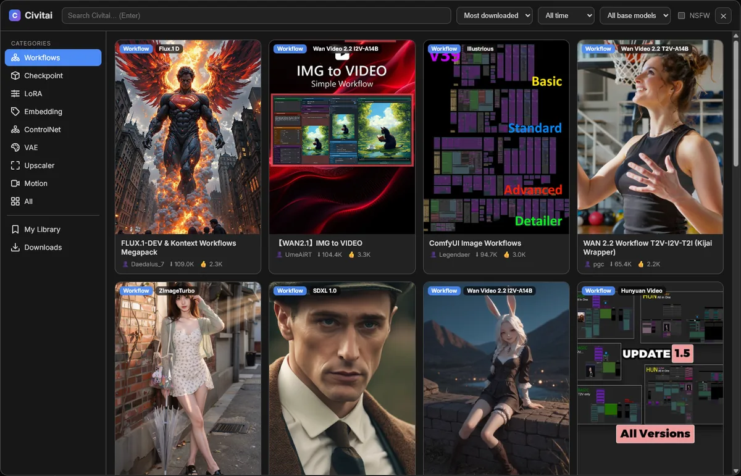Open My Library
The width and height of the screenshot is (741, 476).
(53, 229)
